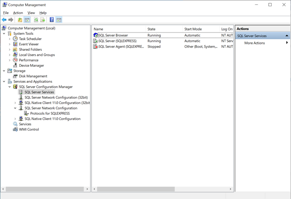Collapse SQL Server Network Configuration node
The width and height of the screenshot is (291, 199).
pos(15,108)
